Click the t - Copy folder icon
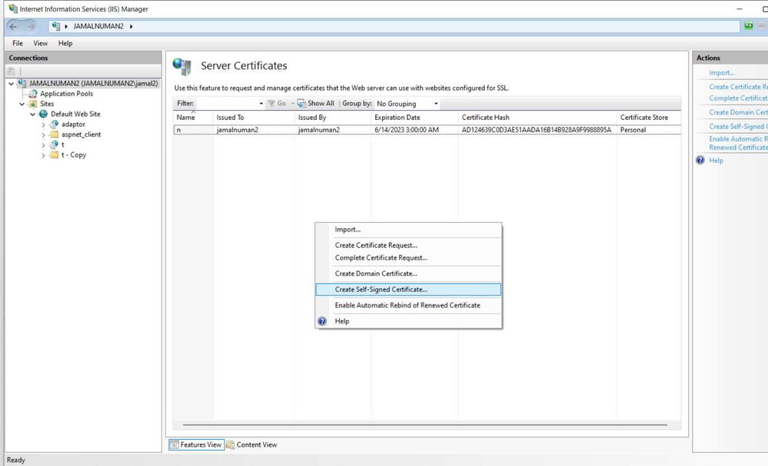 pyautogui.click(x=55, y=155)
